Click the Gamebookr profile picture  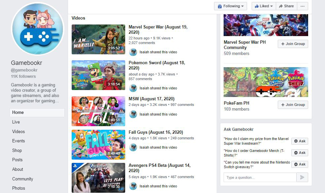(38, 29)
